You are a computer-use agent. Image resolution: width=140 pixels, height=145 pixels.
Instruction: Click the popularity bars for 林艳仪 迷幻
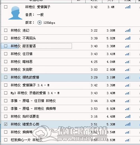[x=128, y=30]
